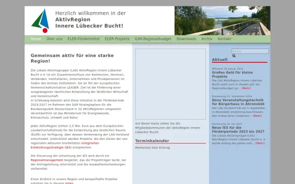
Task: Click Mehr under Großes Geld article
Action: tap(246, 88)
